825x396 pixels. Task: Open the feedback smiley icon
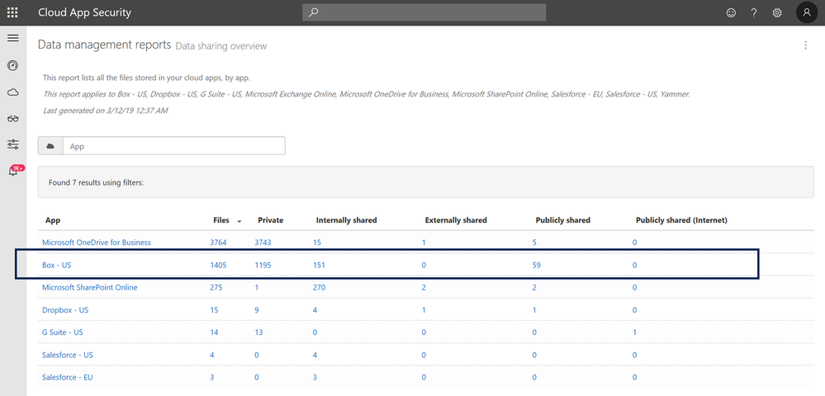(731, 12)
